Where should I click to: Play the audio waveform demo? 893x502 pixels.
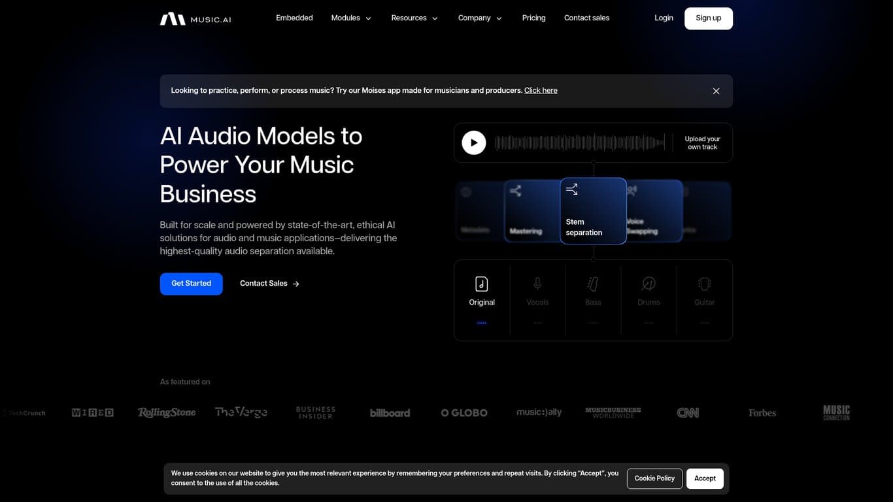click(x=473, y=142)
